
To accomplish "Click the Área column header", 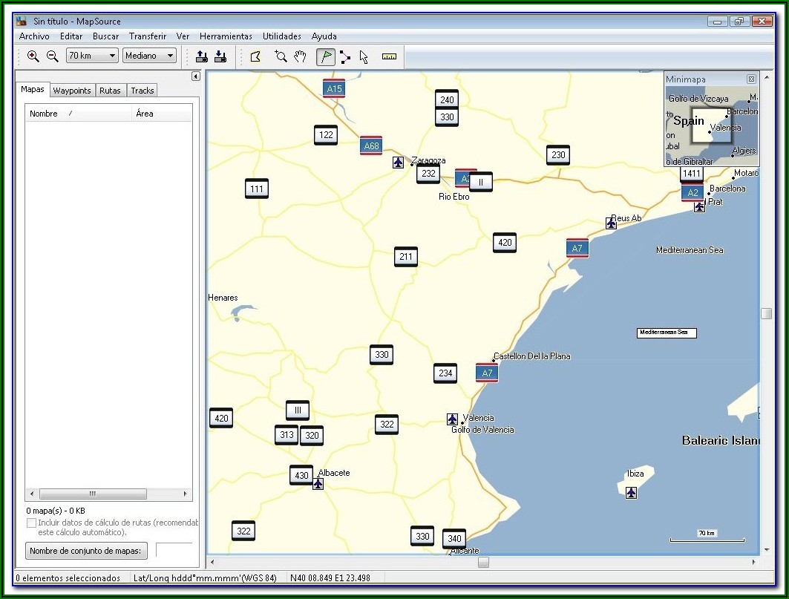I will tap(145, 114).
